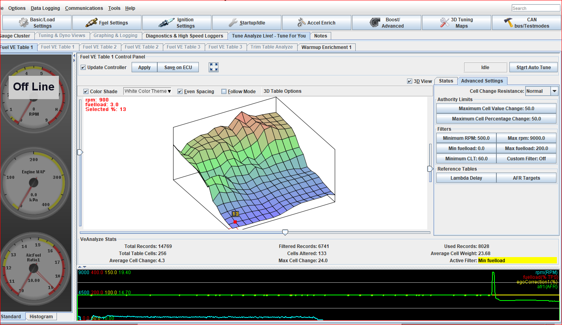This screenshot has width=562, height=325.
Task: Click the Startup/Idle wrench icon
Action: pyautogui.click(x=233, y=23)
